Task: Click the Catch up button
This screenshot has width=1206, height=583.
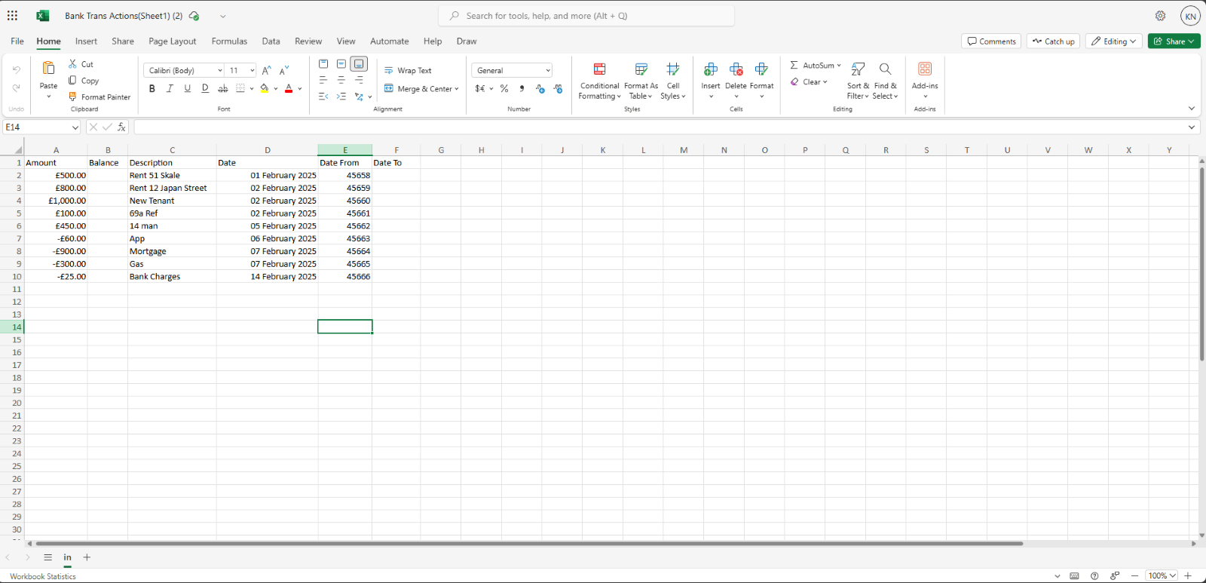Action: (1054, 41)
